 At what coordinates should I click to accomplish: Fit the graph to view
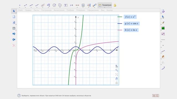click(116, 75)
